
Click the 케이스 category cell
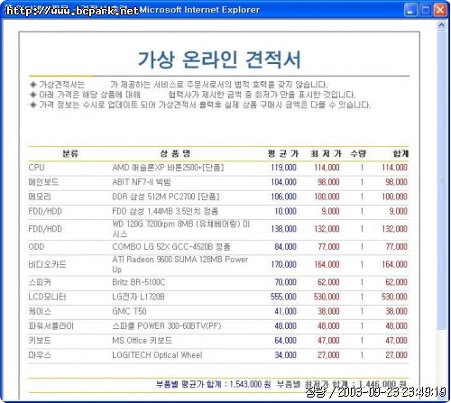pos(40,311)
